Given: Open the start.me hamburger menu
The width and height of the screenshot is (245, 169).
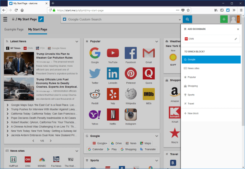Looking at the screenshot, I should coord(5,19).
